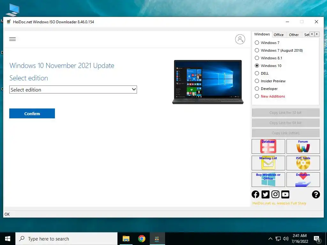
Task: Show hidden system tray icons
Action: (x=270, y=239)
